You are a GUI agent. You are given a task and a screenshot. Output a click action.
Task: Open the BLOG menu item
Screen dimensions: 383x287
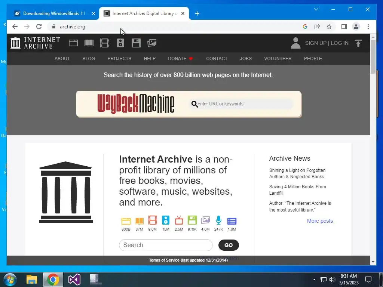(x=89, y=59)
